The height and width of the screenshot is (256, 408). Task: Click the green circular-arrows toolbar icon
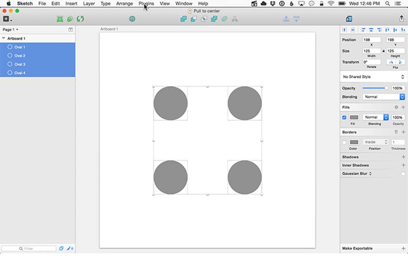tap(80, 19)
